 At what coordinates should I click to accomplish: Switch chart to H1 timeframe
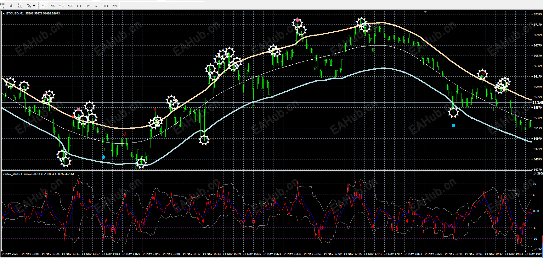point(79,6)
